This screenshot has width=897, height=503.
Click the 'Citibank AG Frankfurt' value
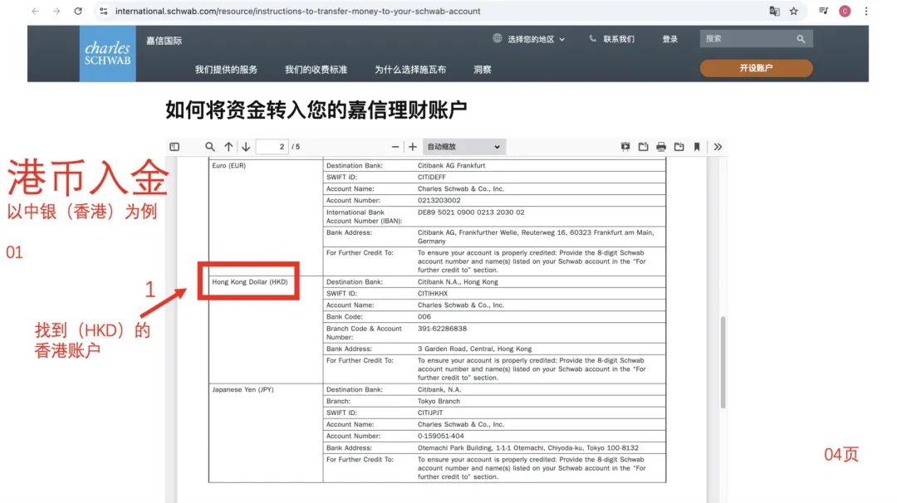coord(451,165)
